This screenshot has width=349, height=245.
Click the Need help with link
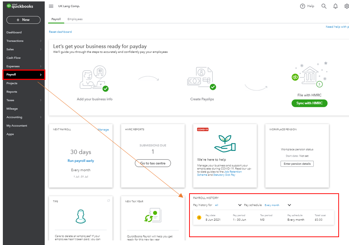tap(337, 27)
